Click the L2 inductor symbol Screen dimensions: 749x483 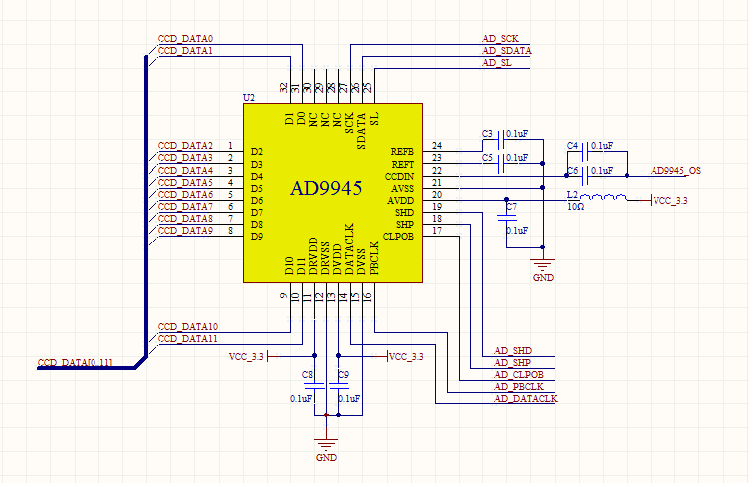click(604, 201)
